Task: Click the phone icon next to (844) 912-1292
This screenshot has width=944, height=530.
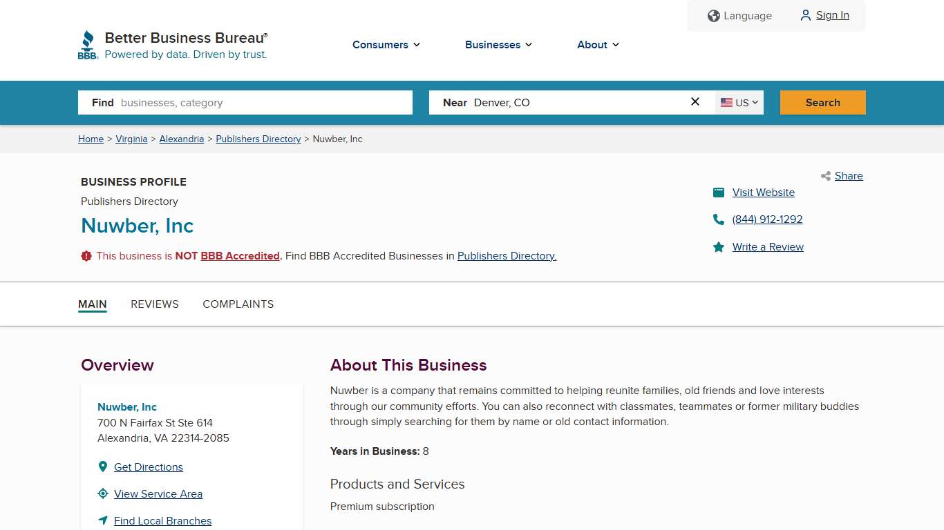Action: [719, 219]
